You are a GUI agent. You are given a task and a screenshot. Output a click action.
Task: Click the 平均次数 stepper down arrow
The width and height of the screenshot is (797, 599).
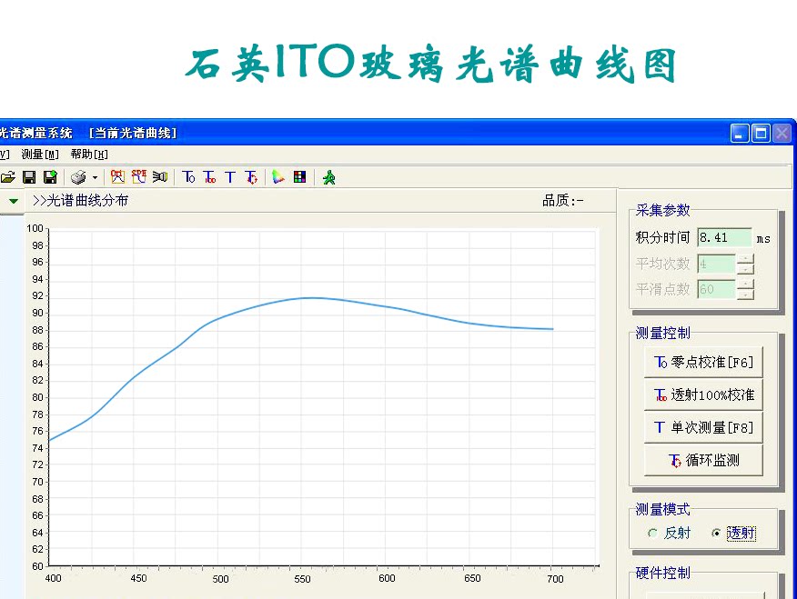[745, 269]
